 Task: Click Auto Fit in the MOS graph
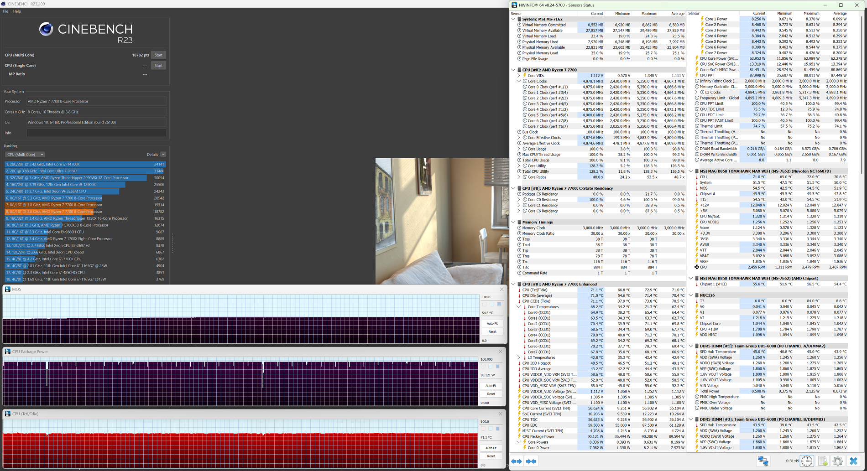(x=492, y=323)
